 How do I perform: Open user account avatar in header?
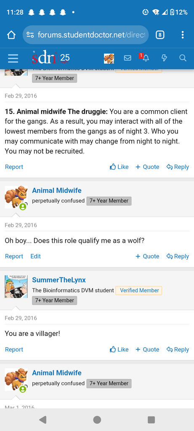click(x=109, y=58)
